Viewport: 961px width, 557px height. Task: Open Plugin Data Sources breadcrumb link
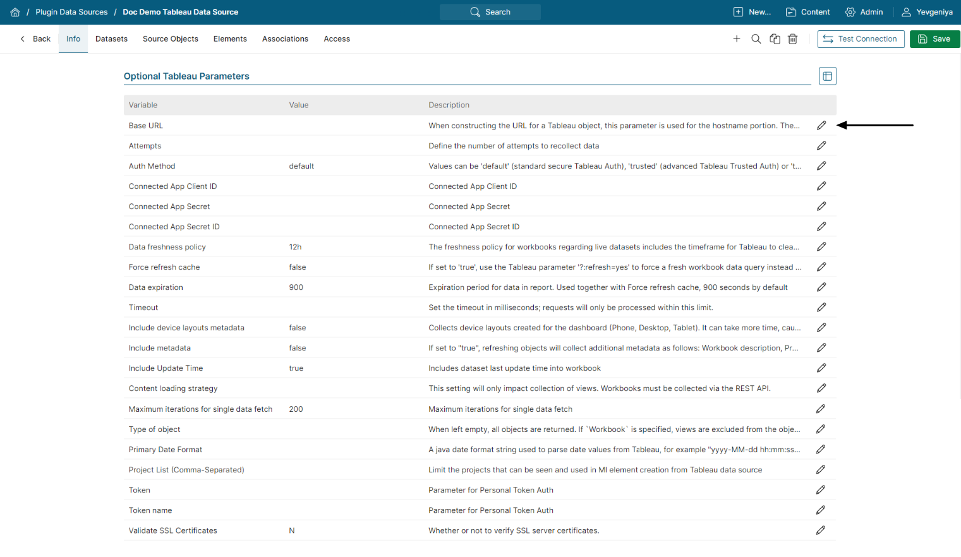point(71,12)
